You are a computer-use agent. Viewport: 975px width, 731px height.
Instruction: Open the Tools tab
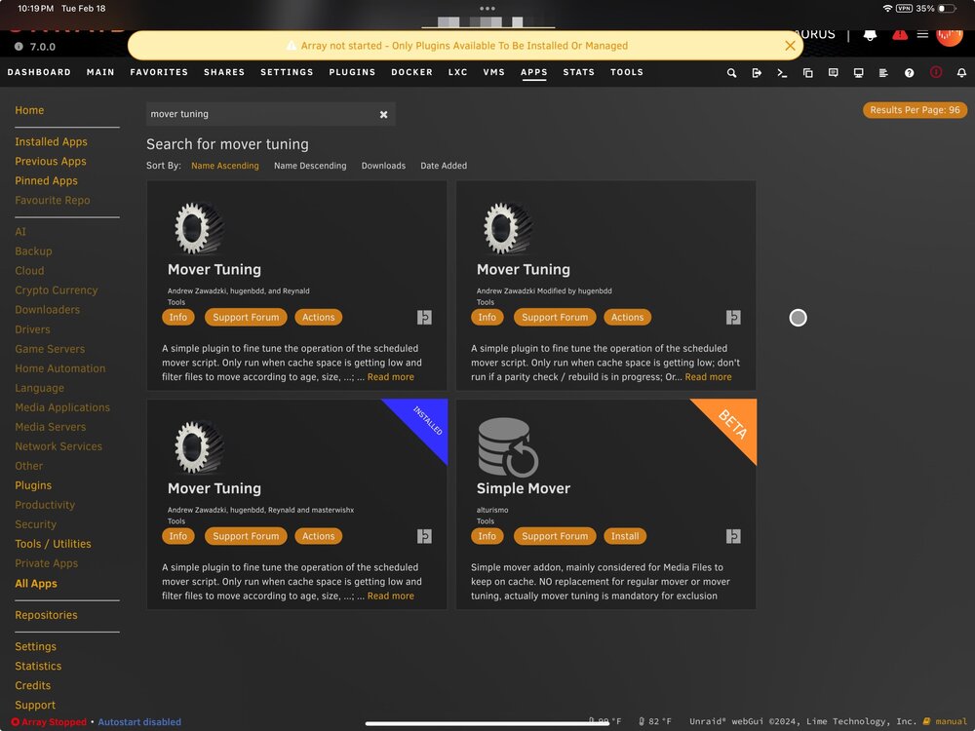627,72
